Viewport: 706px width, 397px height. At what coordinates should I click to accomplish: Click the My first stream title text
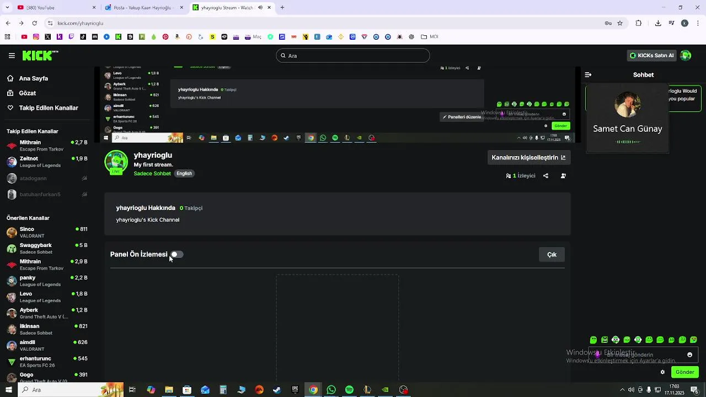click(153, 165)
